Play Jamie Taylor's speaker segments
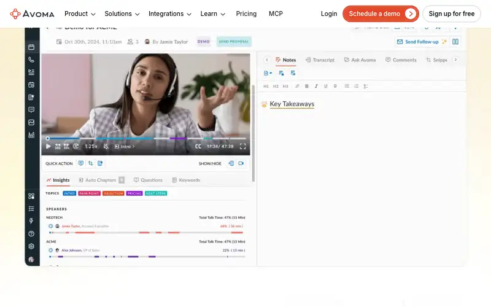Image resolution: width=491 pixels, height=307 pixels. pyautogui.click(x=50, y=226)
